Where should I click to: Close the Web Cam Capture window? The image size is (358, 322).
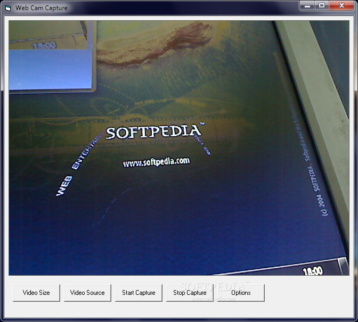point(341,5)
